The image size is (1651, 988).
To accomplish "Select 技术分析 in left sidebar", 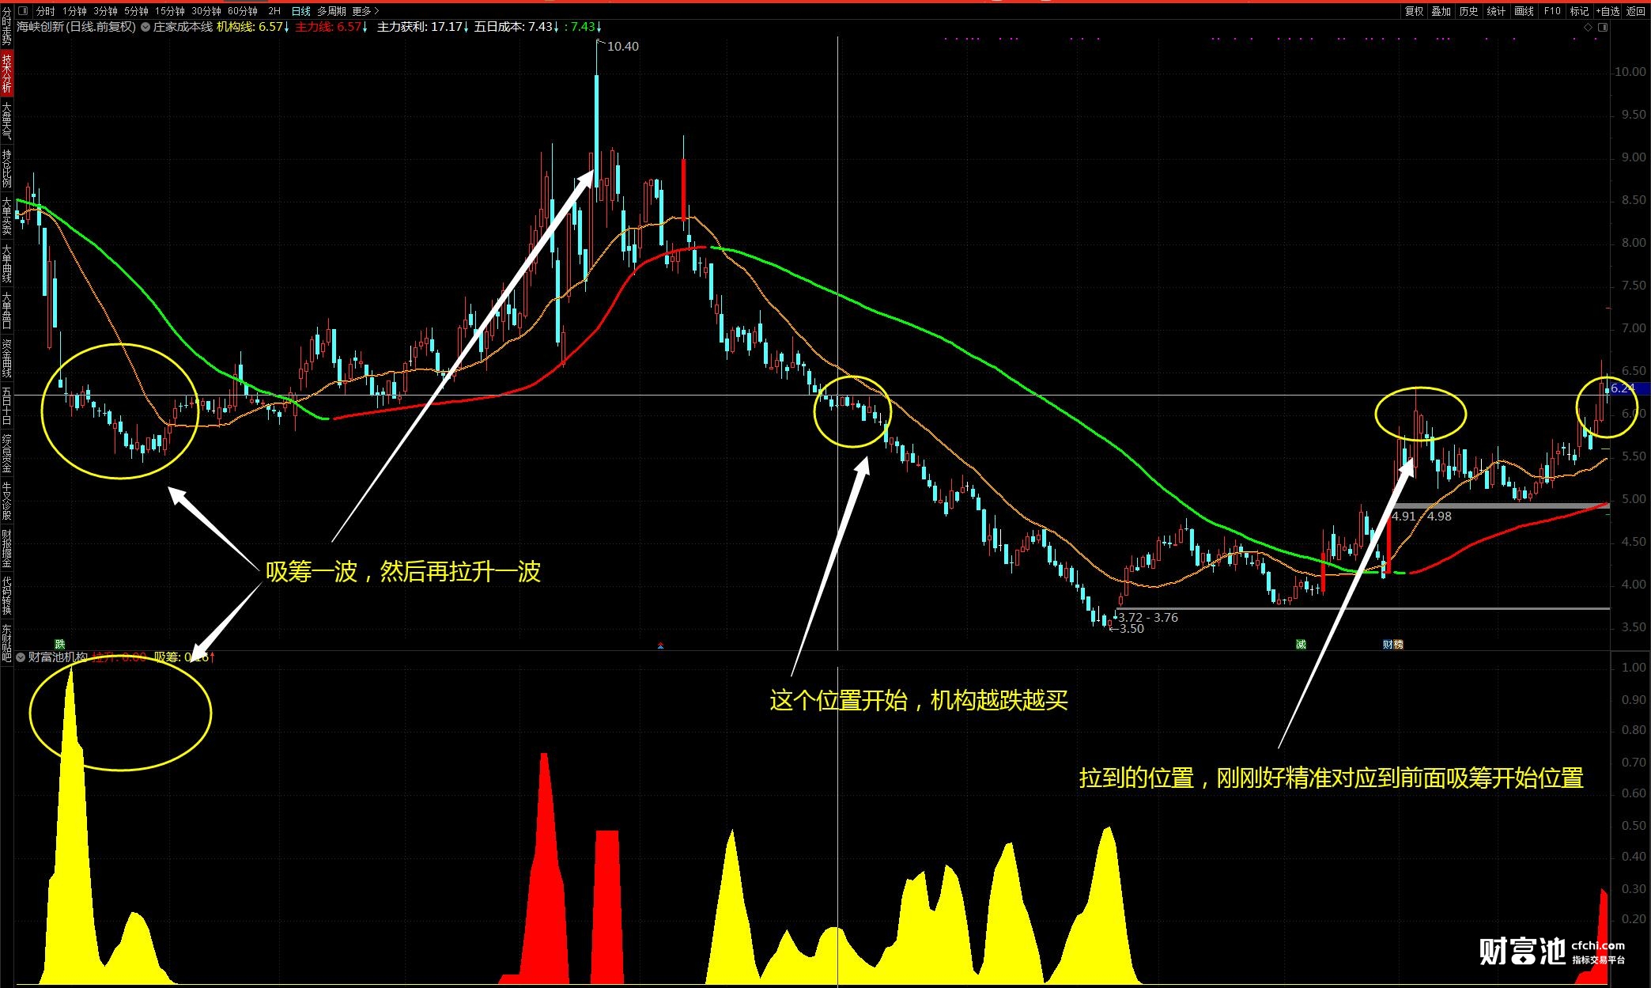I will point(6,73).
